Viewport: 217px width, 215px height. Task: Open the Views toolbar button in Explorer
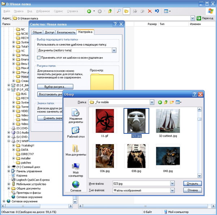pyautogui.click(x=167, y=11)
